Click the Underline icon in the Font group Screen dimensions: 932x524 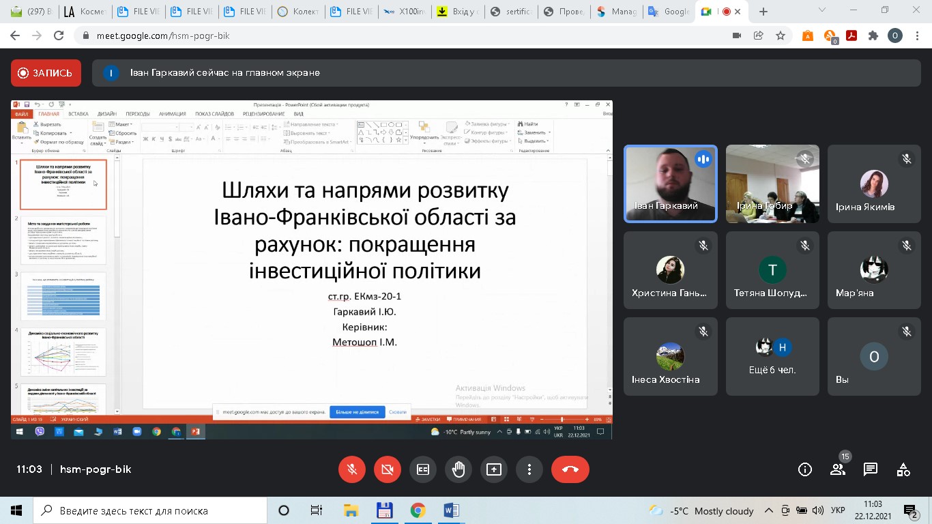pos(161,139)
